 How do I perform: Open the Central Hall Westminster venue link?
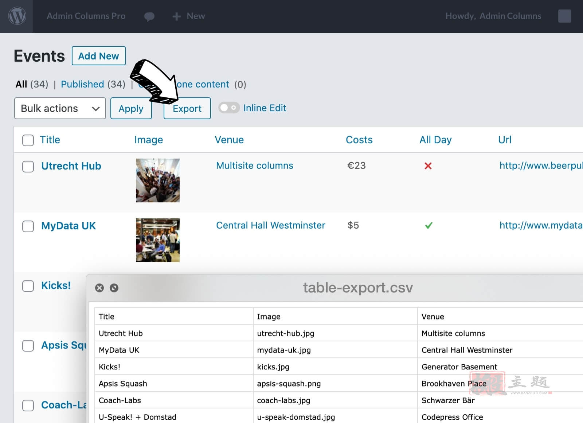[271, 225]
